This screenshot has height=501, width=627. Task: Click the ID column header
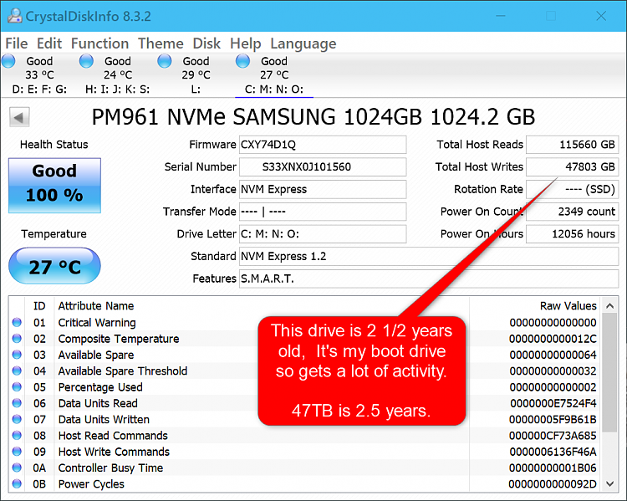[39, 306]
